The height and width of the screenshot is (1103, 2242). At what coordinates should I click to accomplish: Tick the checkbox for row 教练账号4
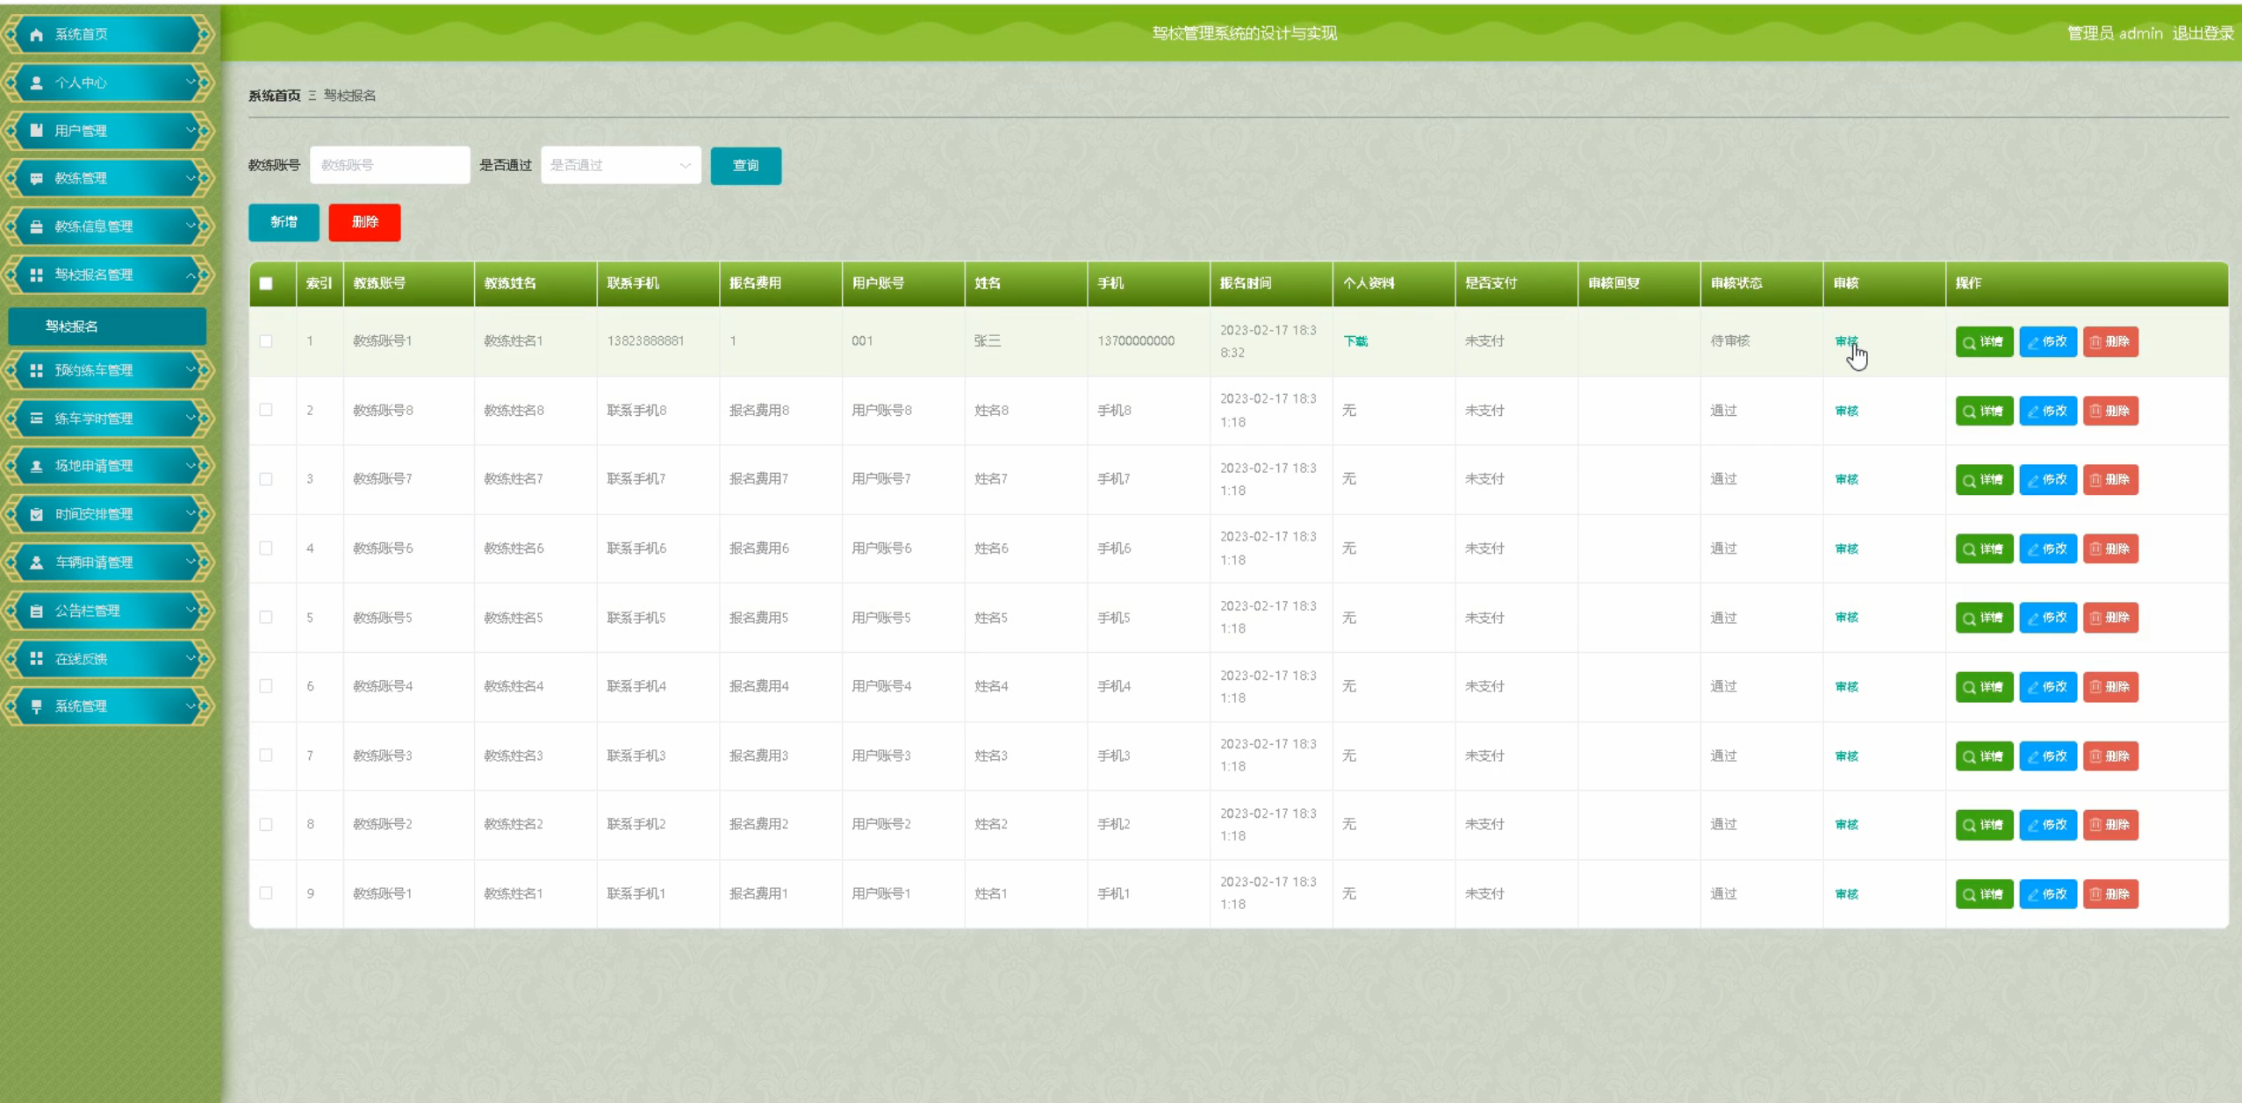pyautogui.click(x=266, y=686)
